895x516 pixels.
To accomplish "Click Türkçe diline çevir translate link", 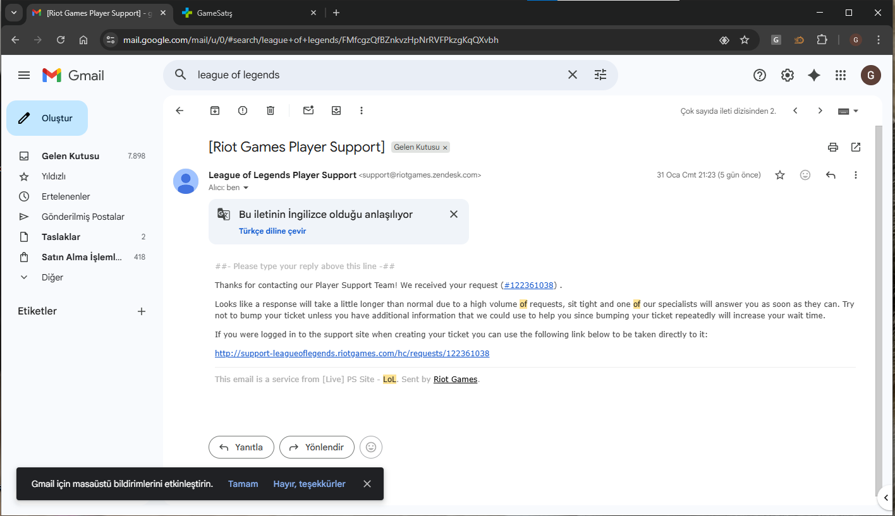I will coord(272,231).
